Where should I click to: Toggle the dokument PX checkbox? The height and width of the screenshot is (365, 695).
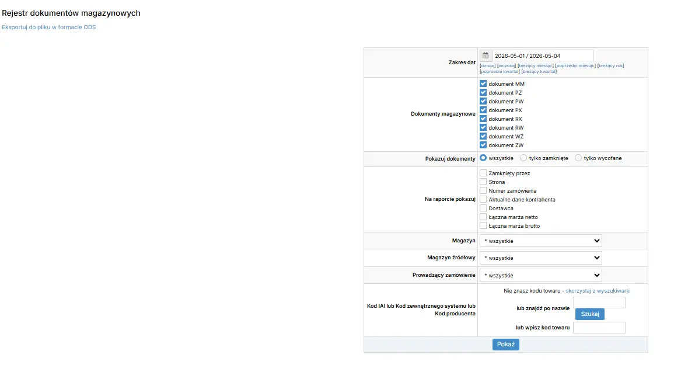(483, 110)
